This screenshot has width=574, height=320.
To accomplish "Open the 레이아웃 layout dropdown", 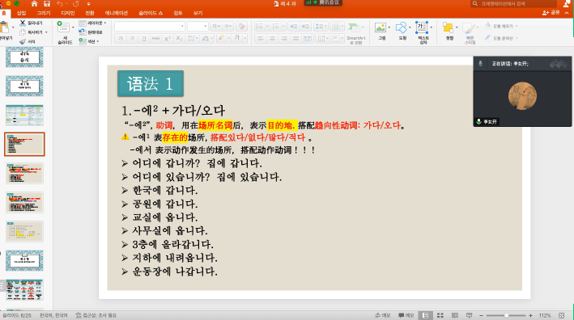I will (92, 23).
